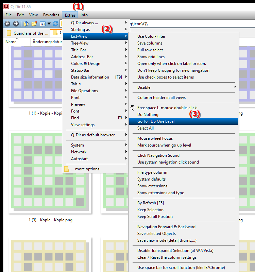Toggle Click Navigation Sound
Viewport: 255px width, 272px height.
[184, 155]
